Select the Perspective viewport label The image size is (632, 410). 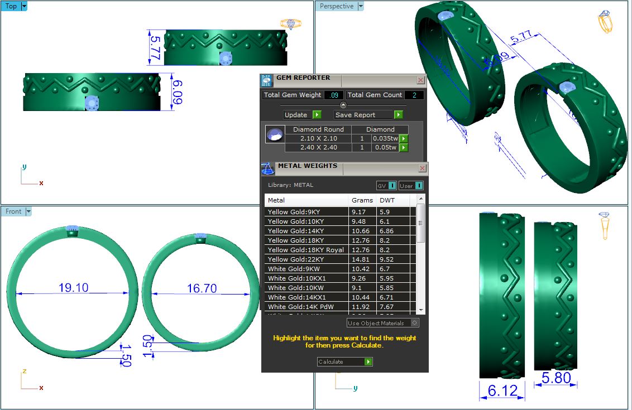click(337, 6)
